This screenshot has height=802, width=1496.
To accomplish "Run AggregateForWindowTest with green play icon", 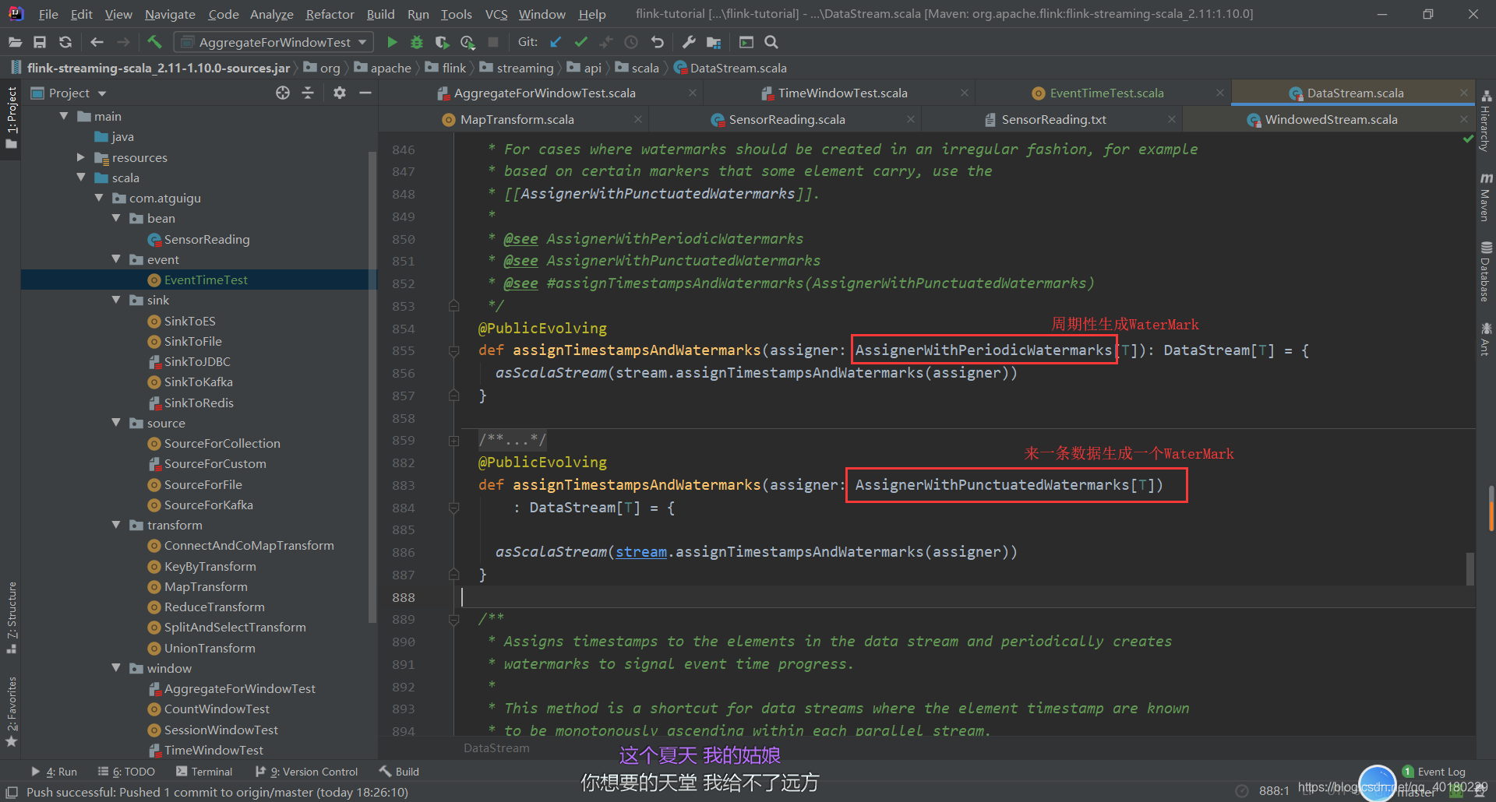I will click(392, 42).
